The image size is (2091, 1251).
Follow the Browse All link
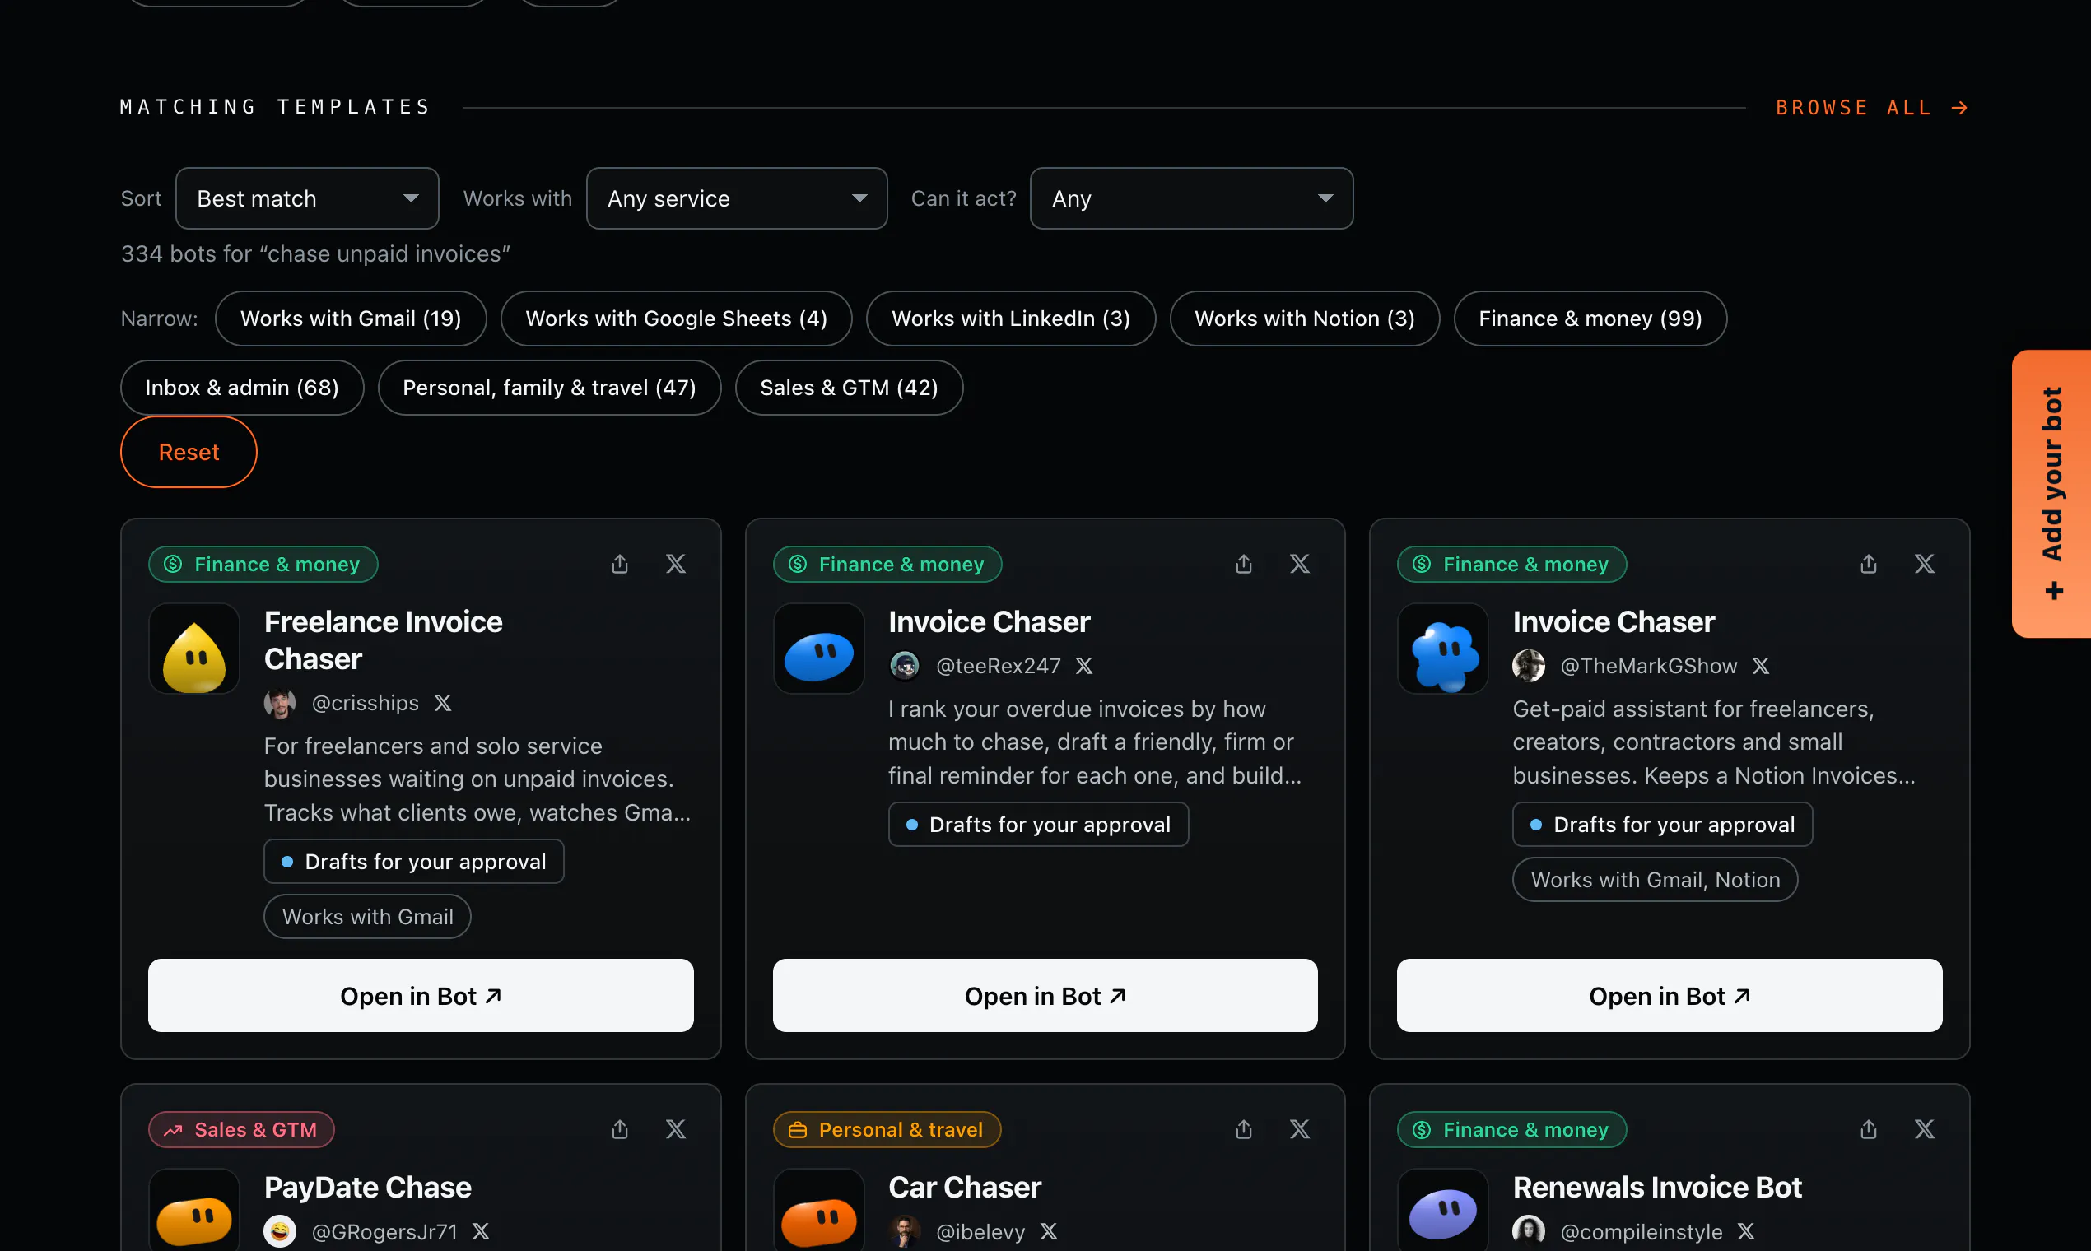1872,108
